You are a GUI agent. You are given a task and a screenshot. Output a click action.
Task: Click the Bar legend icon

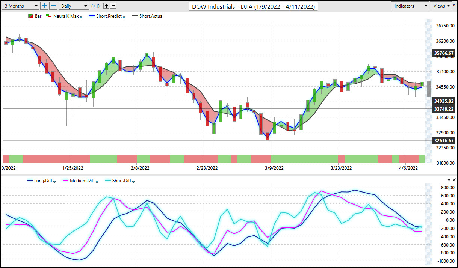(x=31, y=16)
